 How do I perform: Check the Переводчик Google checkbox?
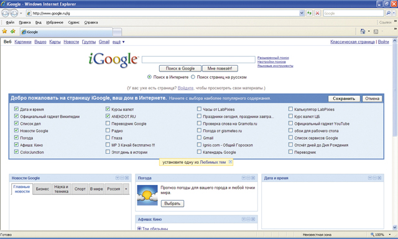coord(108,124)
